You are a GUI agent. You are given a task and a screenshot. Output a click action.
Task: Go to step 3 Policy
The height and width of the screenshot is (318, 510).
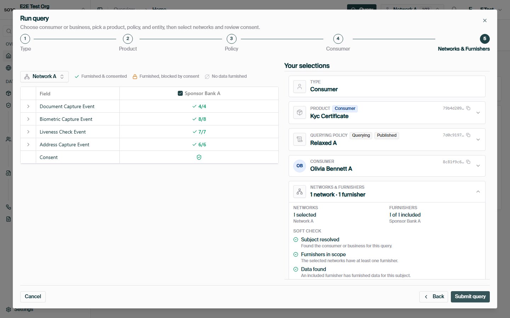[x=232, y=39]
